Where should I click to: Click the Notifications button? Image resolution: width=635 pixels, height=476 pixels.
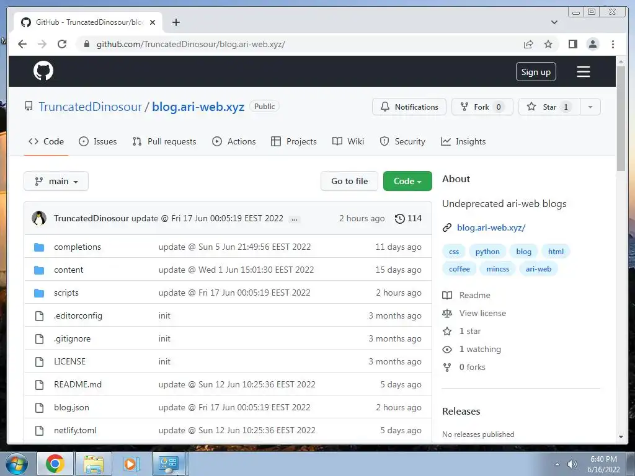coord(409,107)
